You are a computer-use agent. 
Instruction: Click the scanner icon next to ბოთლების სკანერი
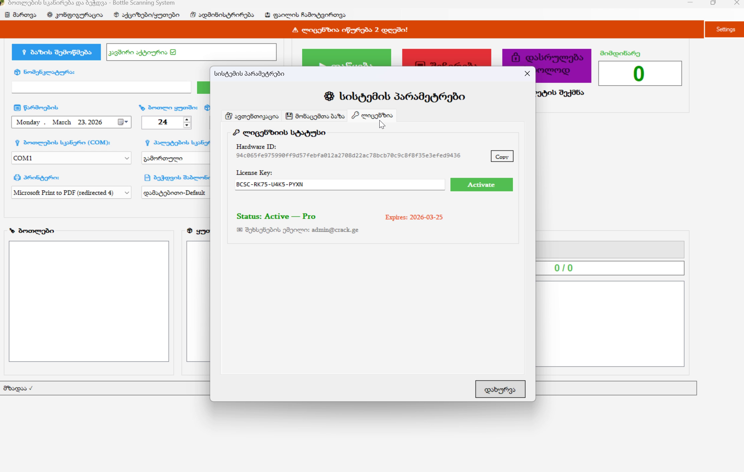point(17,143)
